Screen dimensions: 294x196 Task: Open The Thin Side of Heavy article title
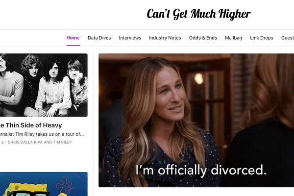31,125
